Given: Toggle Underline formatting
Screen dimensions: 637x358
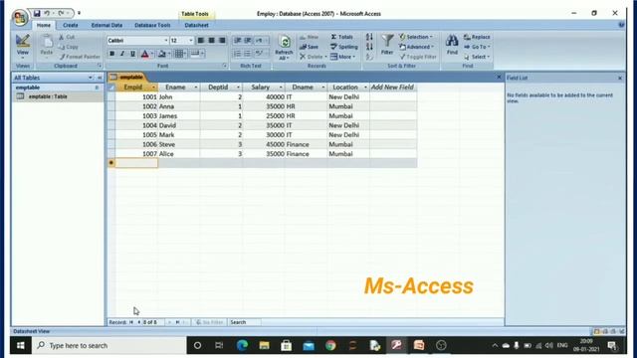Looking at the screenshot, I should (132, 54).
